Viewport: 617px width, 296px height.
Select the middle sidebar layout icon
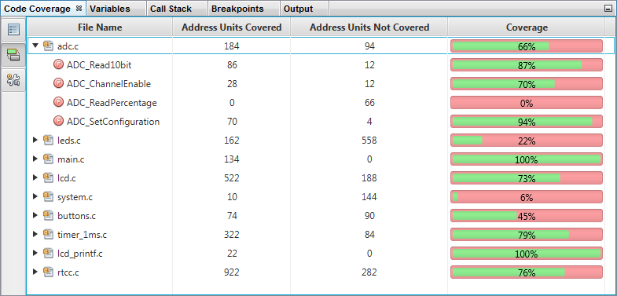tap(13, 55)
